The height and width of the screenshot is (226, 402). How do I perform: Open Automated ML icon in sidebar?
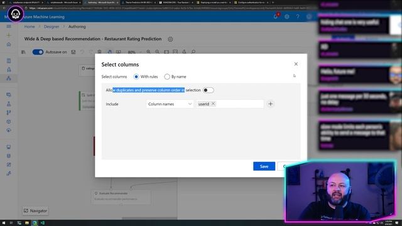[x=9, y=70]
